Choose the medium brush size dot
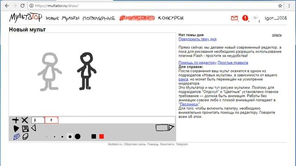This screenshot has height=166, width=296. [62, 137]
